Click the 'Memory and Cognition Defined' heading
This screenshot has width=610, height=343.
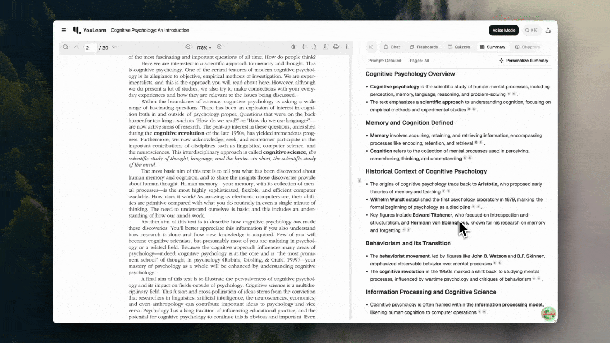point(410,123)
